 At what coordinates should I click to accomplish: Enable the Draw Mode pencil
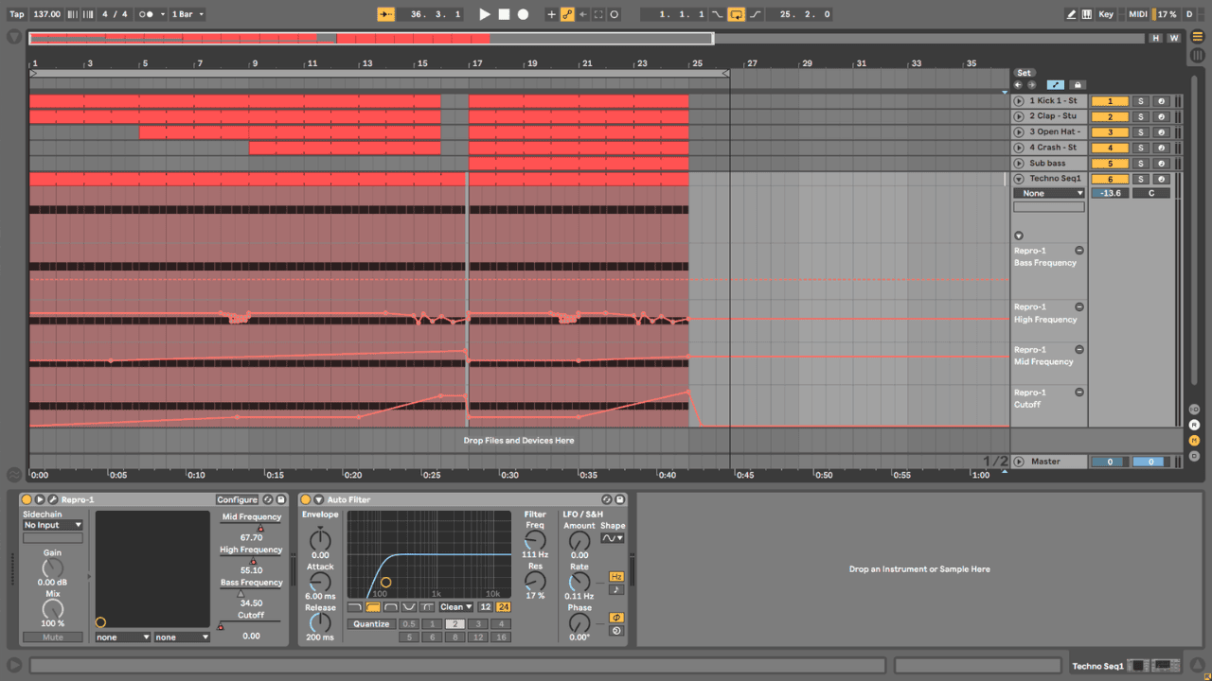tap(1071, 14)
